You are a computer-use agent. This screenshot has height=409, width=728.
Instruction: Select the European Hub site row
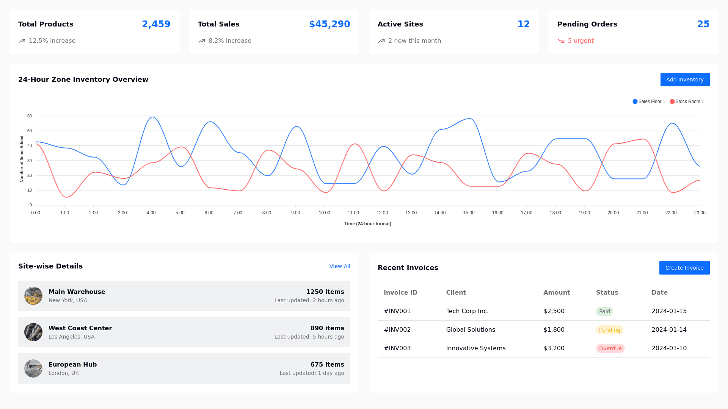point(184,368)
